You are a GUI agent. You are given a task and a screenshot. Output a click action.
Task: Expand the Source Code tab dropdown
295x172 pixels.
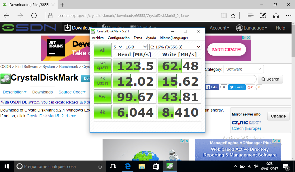pos(72,92)
